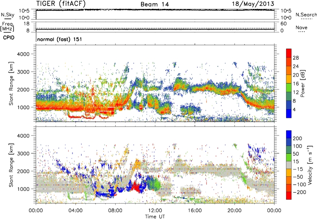Click the 200 value on velocity colorbar

click(297, 138)
